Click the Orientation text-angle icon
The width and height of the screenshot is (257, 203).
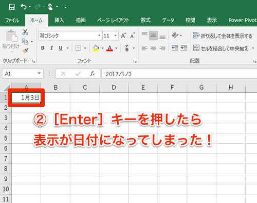tap(175, 36)
